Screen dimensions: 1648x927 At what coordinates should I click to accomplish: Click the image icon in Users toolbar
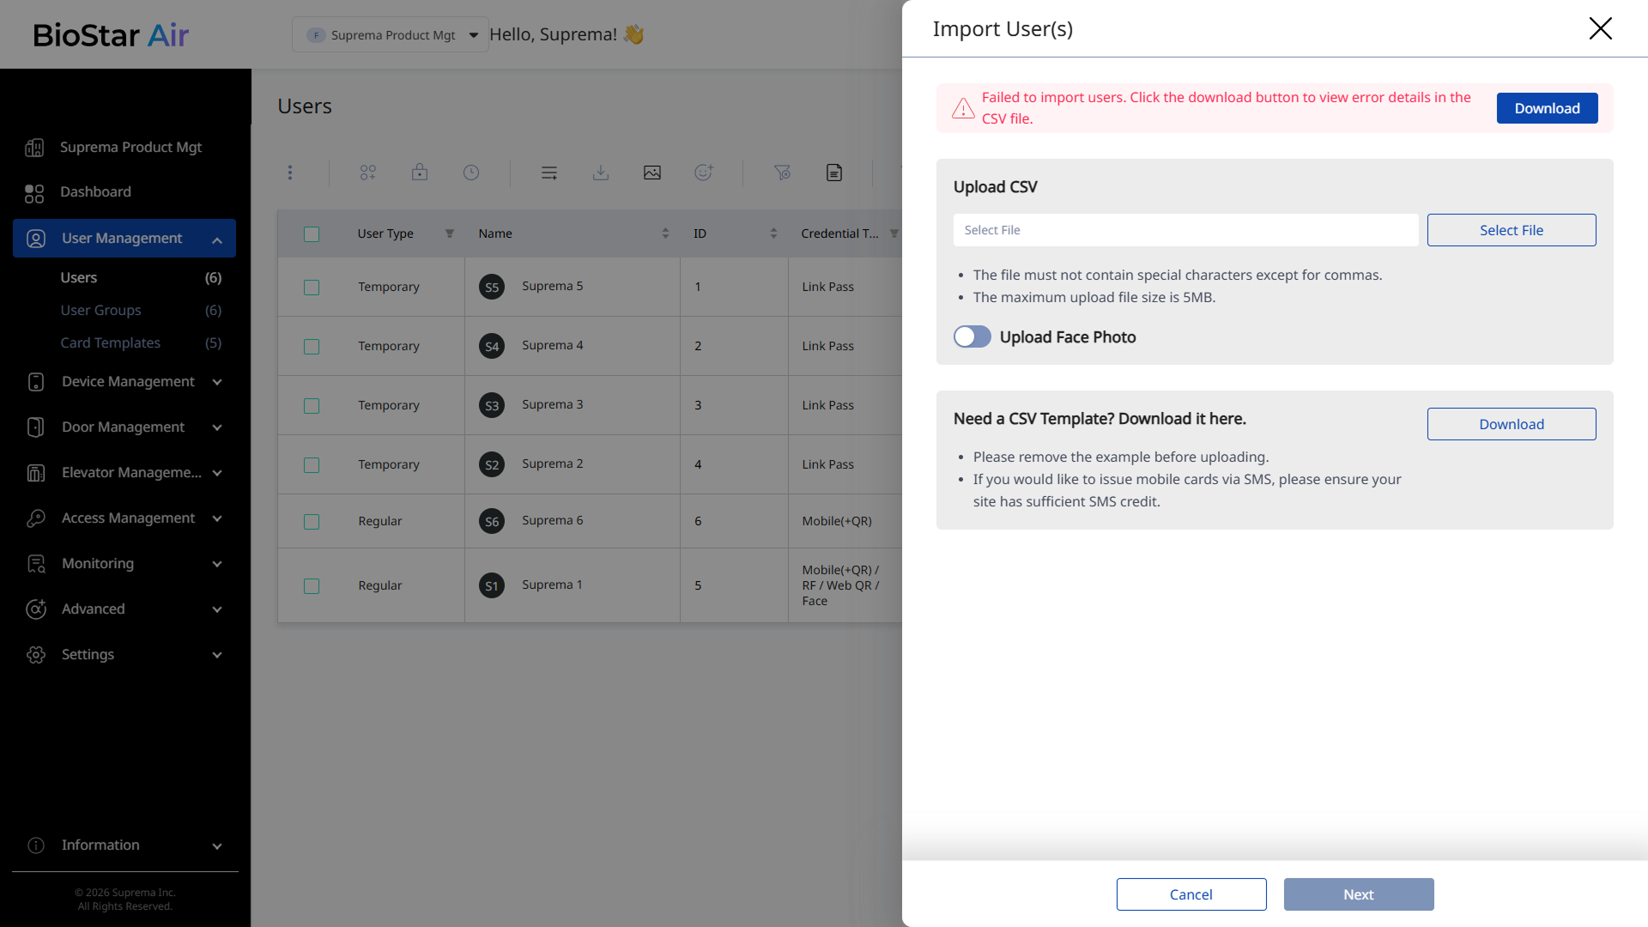click(652, 173)
